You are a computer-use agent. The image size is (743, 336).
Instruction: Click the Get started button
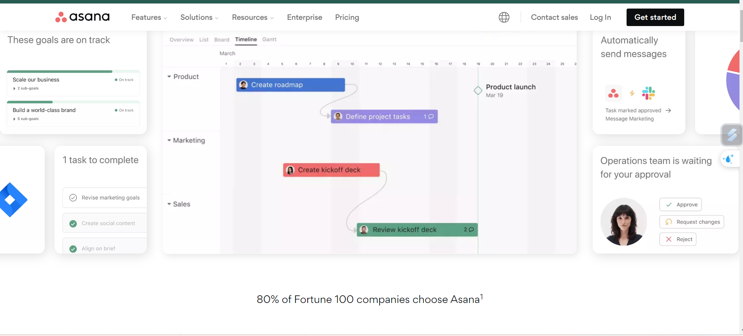coord(655,17)
